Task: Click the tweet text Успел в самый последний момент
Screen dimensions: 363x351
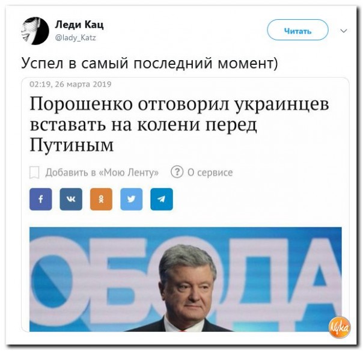Action: (149, 63)
